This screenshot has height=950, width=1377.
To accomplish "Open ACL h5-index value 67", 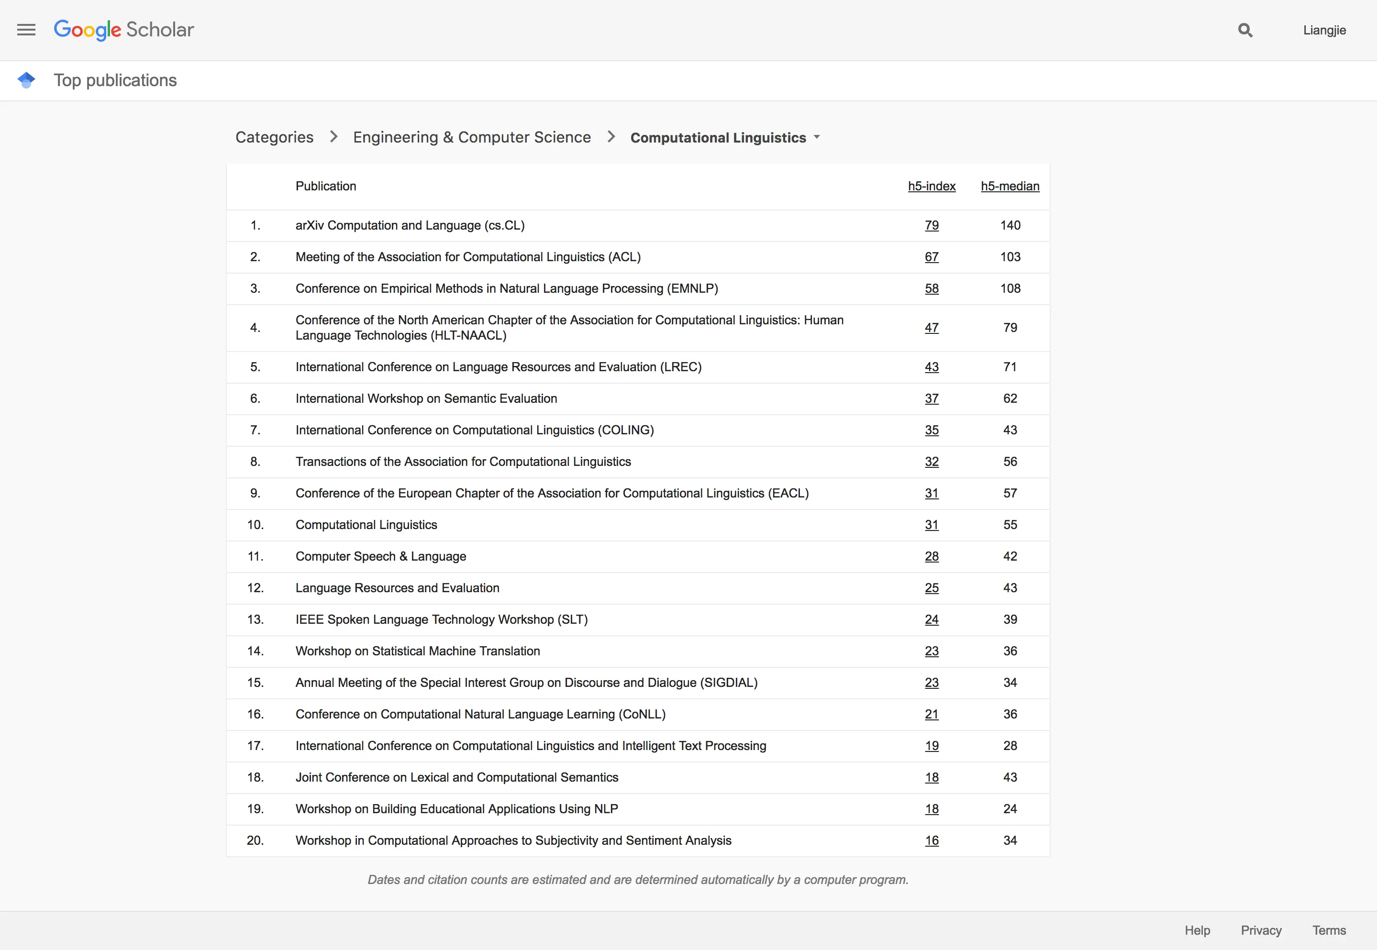I will (931, 257).
